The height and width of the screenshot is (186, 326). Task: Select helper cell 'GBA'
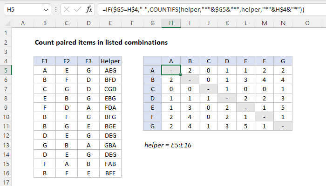click(x=110, y=145)
